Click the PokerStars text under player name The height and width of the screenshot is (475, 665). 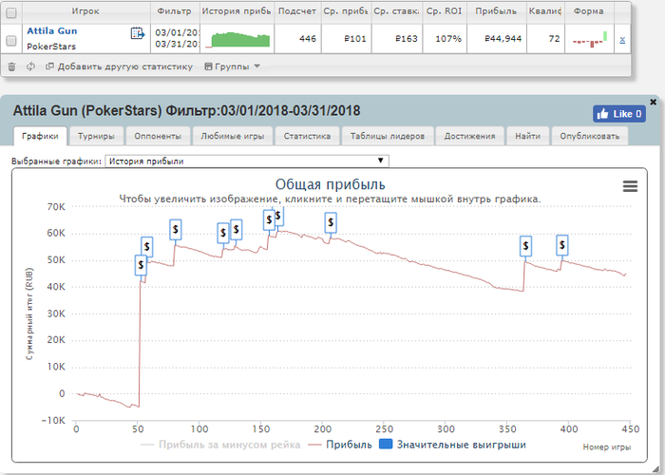pyautogui.click(x=51, y=47)
